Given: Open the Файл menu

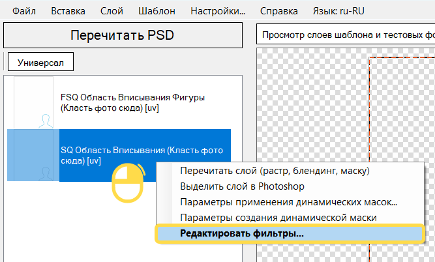Looking at the screenshot, I should coord(24,11).
